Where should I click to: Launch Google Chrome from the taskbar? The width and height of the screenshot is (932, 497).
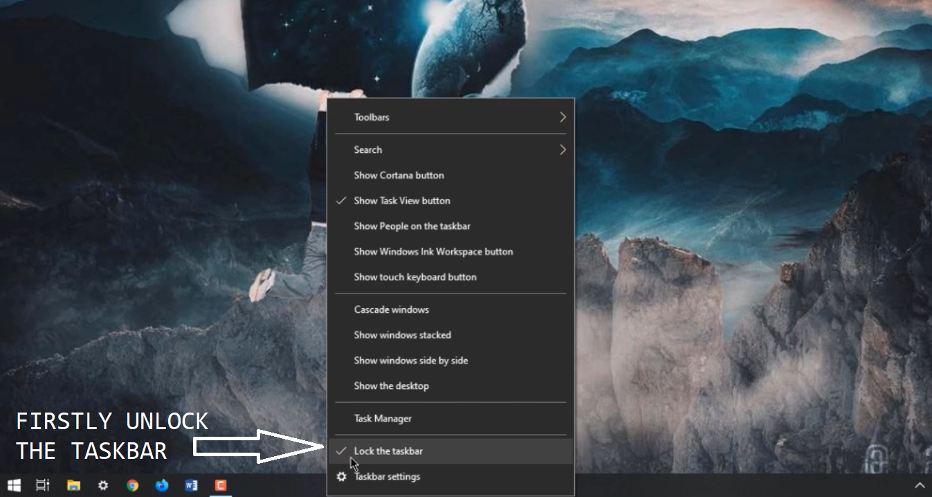pos(132,485)
